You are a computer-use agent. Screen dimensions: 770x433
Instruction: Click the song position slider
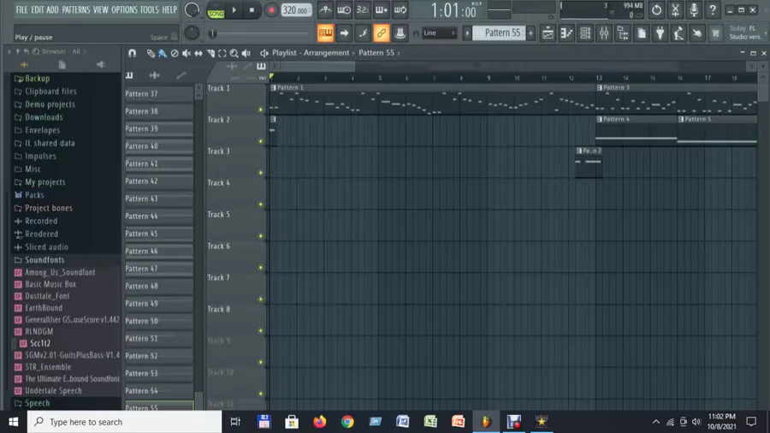(259, 33)
